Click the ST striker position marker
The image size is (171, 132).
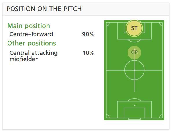(134, 28)
